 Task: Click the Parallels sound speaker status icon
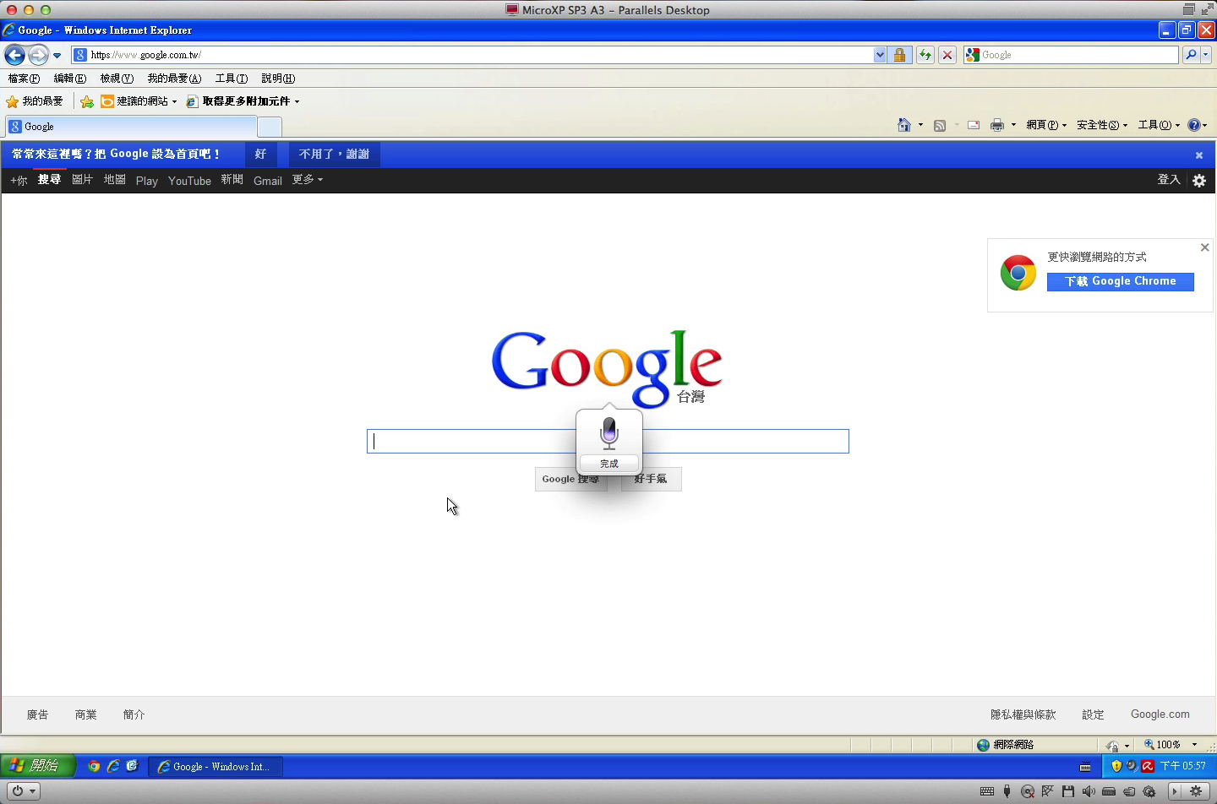pos(1089,791)
